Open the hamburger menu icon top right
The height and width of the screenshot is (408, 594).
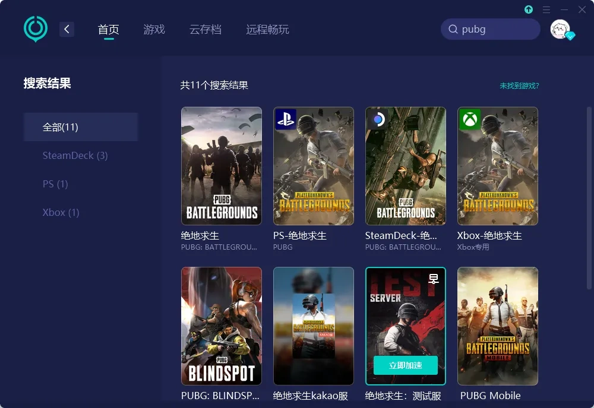[x=546, y=9]
